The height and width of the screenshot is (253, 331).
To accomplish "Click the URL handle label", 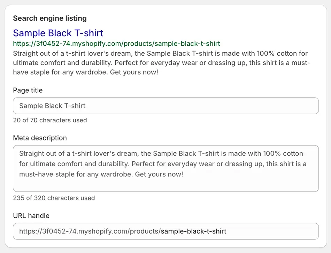I will click(31, 216).
